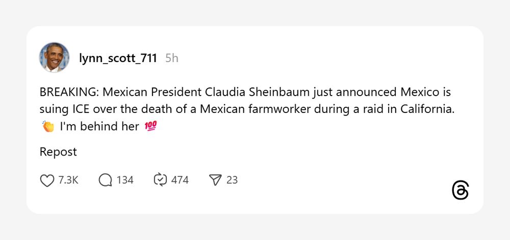Open lynn_scott_711's profile picture

click(x=55, y=57)
